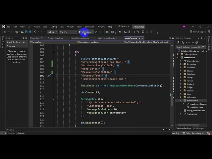Click the Comment selected lines icon
Viewport: 212px width, 159px height.
coord(134,32)
